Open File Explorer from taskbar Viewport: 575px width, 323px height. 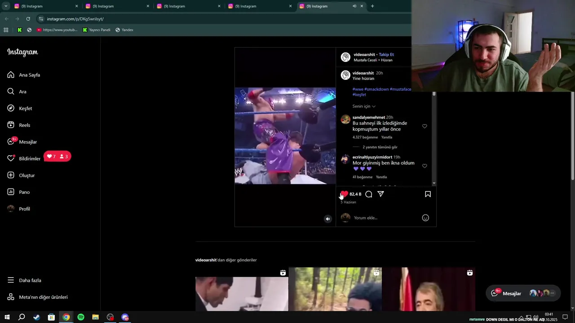point(95,317)
